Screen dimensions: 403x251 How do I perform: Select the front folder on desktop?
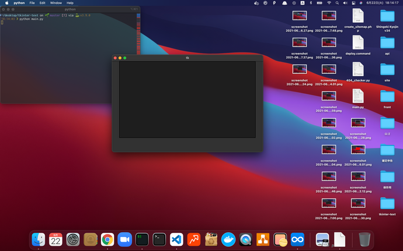click(387, 98)
